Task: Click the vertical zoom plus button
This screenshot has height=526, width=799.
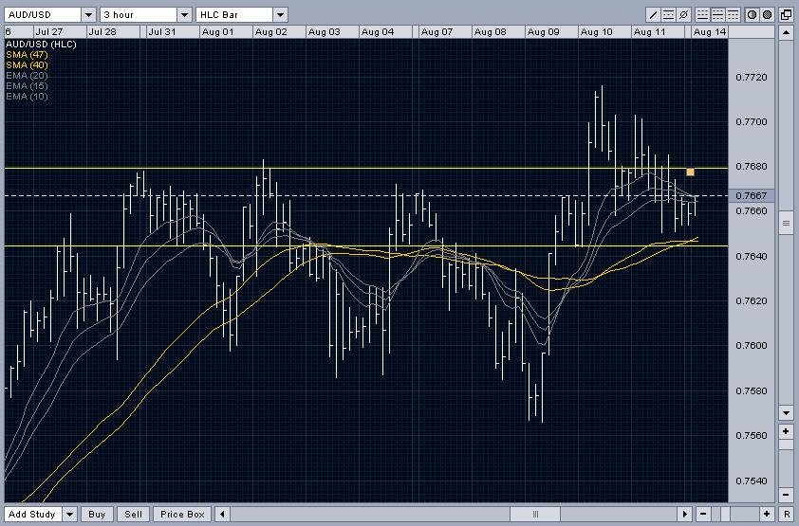Action: (x=786, y=432)
